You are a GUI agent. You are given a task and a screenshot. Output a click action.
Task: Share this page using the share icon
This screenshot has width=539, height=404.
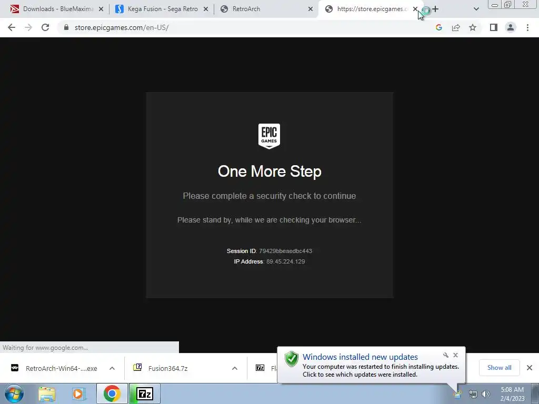(456, 27)
